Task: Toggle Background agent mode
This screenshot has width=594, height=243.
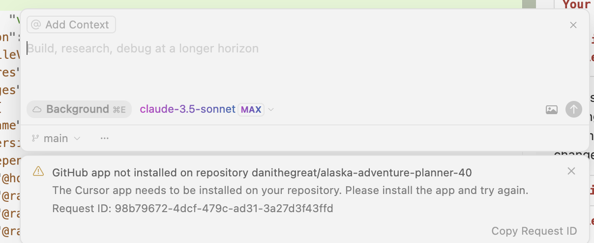Action: coord(79,109)
